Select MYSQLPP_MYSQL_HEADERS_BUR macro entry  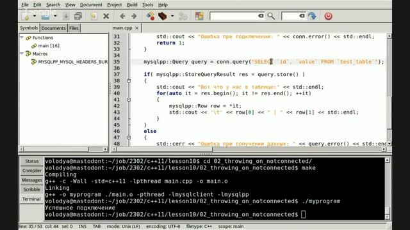point(72,62)
